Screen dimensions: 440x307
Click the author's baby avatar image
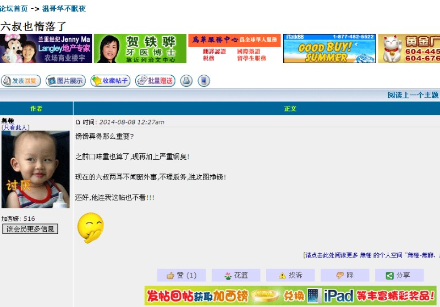click(x=35, y=169)
